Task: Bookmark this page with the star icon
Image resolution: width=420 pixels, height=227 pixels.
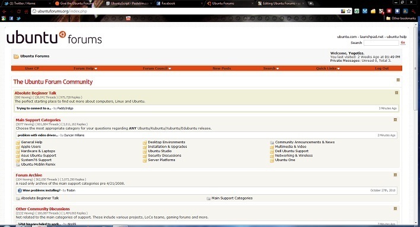Action: (x=348, y=11)
